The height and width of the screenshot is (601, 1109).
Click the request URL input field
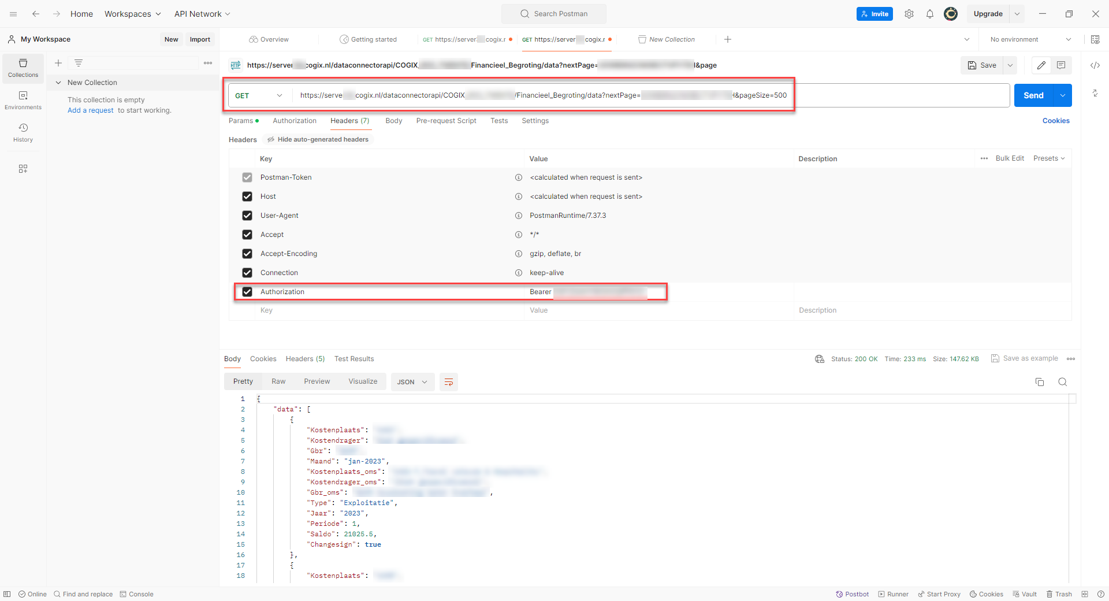(x=651, y=95)
